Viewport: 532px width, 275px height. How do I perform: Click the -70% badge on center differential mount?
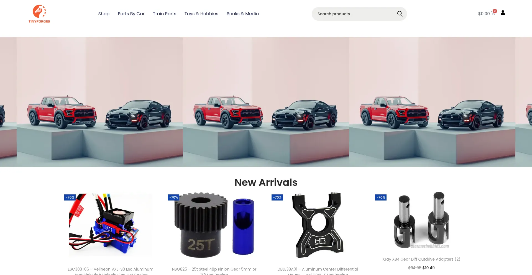(277, 197)
